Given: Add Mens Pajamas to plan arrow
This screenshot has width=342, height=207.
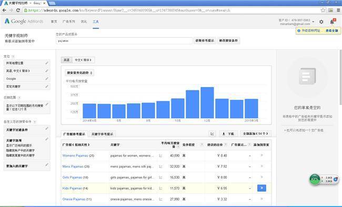Looking at the screenshot, I should pos(261,166).
